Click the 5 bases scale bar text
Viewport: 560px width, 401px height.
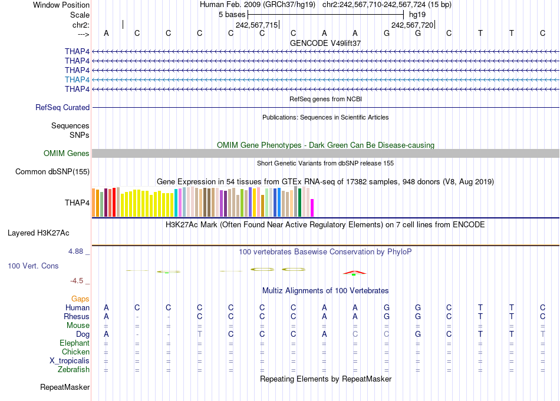pyautogui.click(x=232, y=15)
